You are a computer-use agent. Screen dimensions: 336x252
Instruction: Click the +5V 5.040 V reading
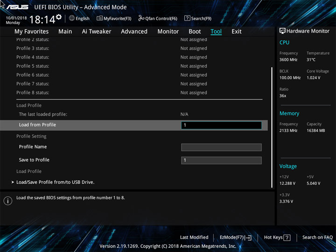point(314,183)
